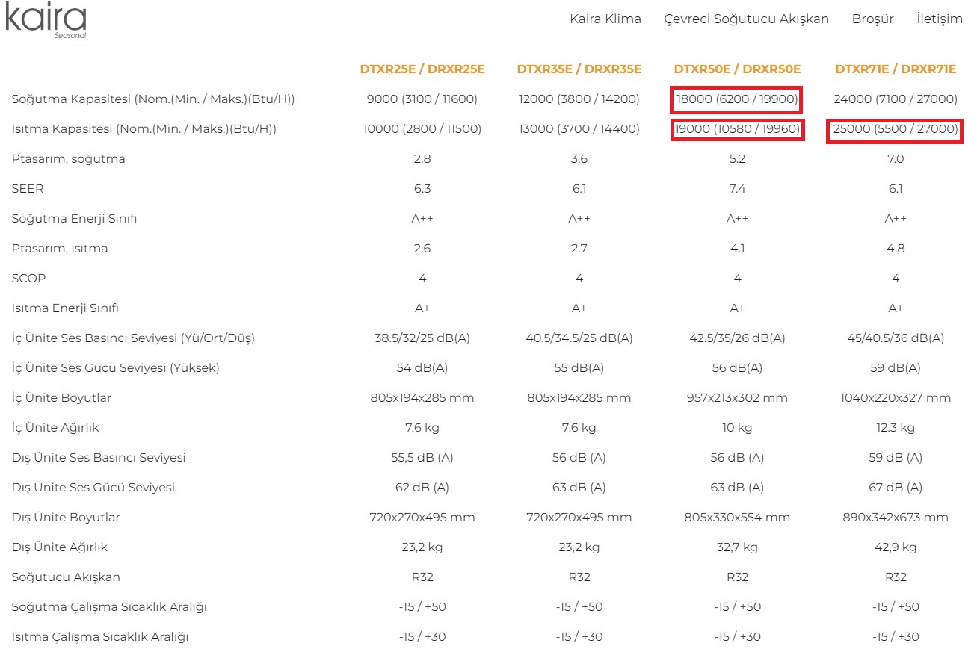The width and height of the screenshot is (977, 655).
Task: Click the dimension 805x330x554 mm
Action: pyautogui.click(x=737, y=518)
